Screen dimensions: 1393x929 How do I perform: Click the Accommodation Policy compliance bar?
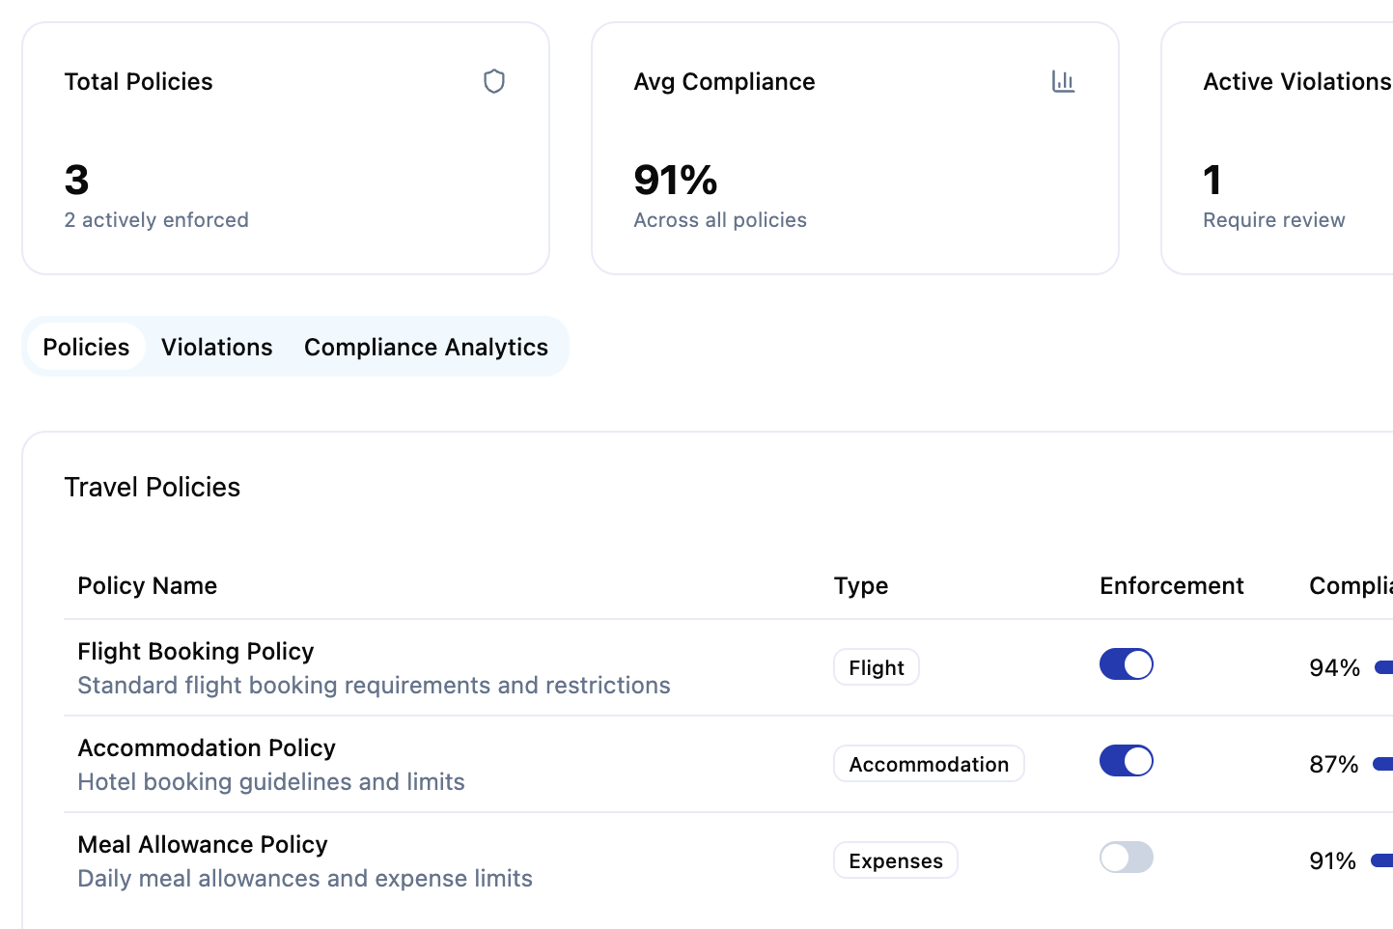point(1382,764)
